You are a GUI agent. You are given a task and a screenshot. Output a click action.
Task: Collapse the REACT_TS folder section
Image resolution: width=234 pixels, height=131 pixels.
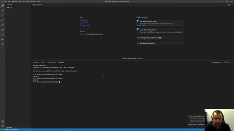coord(9,8)
